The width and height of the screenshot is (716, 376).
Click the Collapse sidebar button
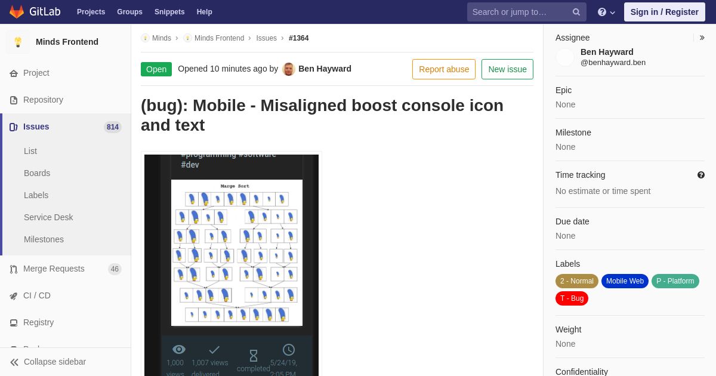coord(66,362)
